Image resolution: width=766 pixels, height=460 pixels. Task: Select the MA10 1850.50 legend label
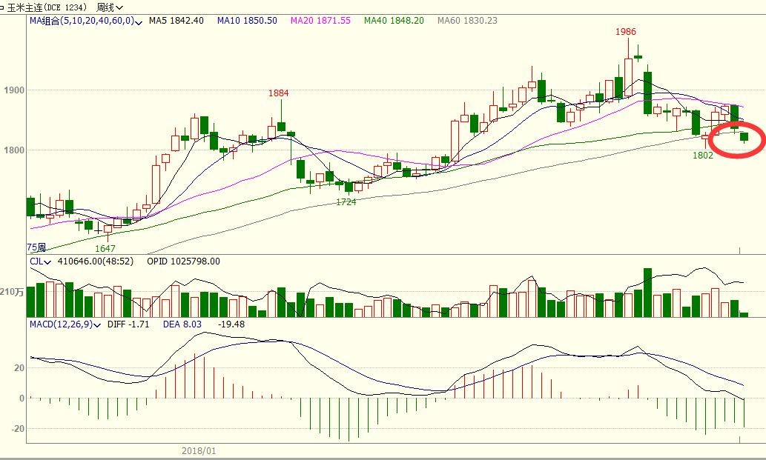pyautogui.click(x=247, y=21)
